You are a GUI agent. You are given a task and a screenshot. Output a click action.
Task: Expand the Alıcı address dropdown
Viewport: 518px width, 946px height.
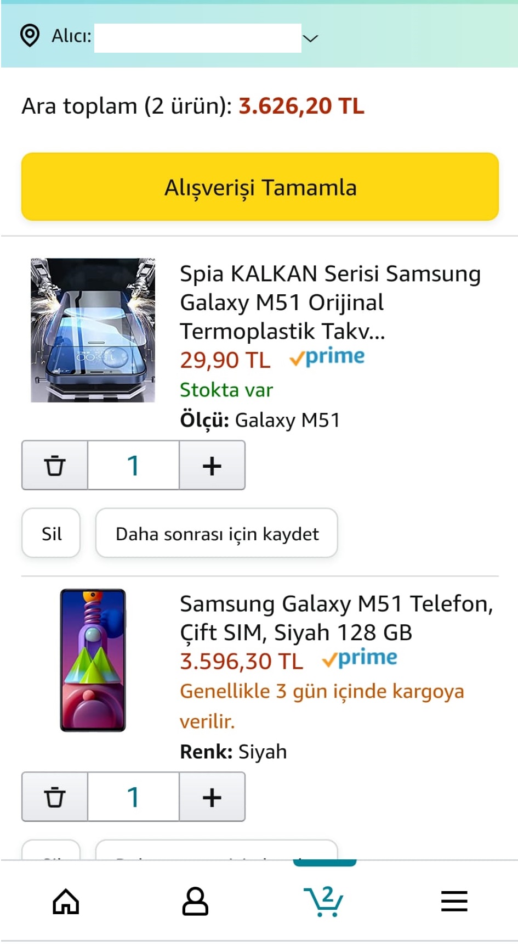pyautogui.click(x=310, y=38)
